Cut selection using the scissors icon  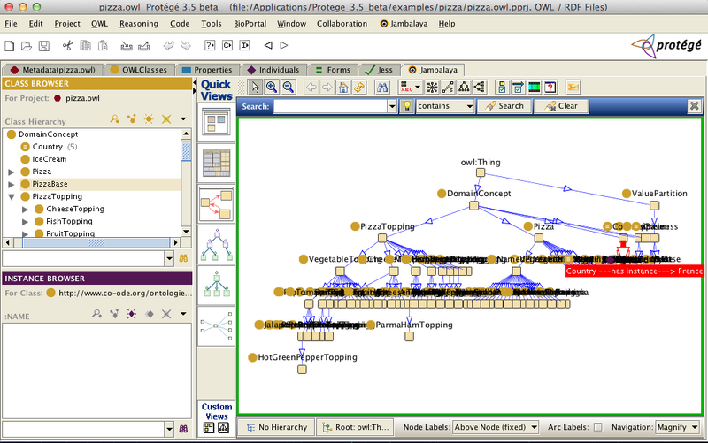pyautogui.click(x=67, y=46)
